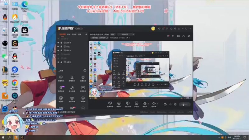249x140 pixels.
Task: Show hidden tray icons with the taskbar chevron
Action: [x=219, y=138]
